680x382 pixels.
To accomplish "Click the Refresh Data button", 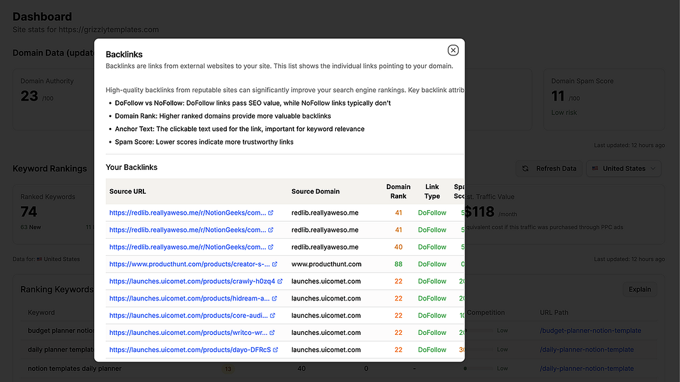I will pyautogui.click(x=549, y=169).
